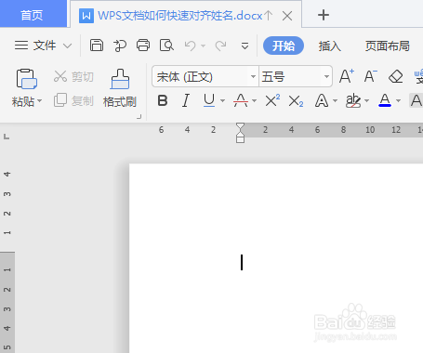Click the hamburger menu icon beside 文件
Viewport: 423px width, 353px height.
coord(21,46)
